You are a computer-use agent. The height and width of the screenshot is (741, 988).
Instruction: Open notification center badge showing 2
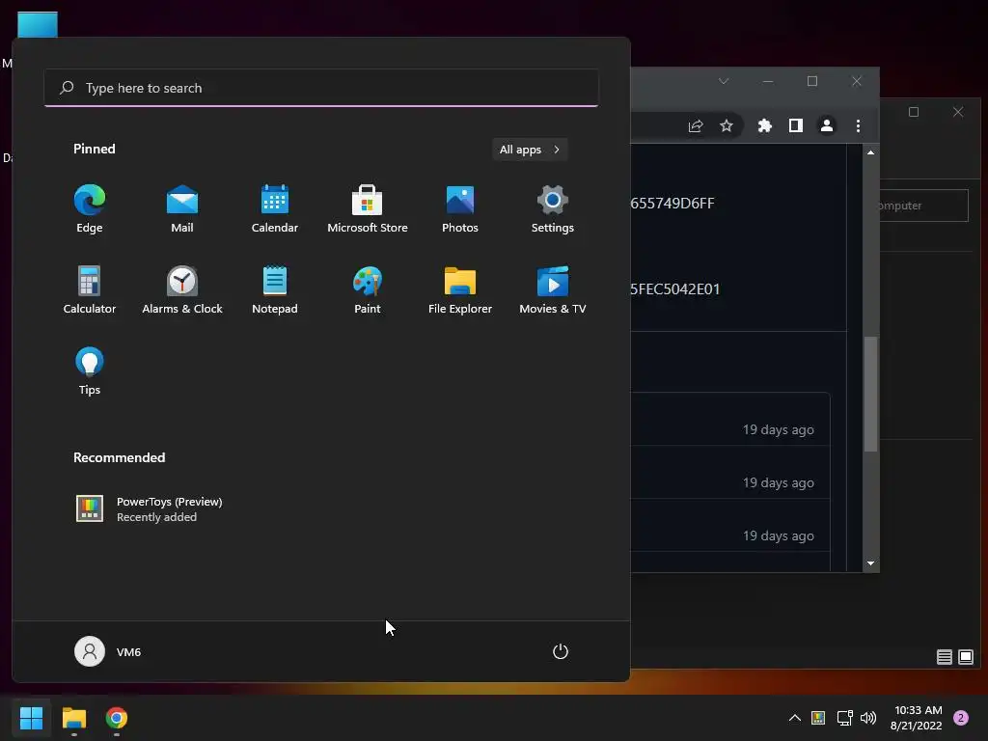[961, 718]
